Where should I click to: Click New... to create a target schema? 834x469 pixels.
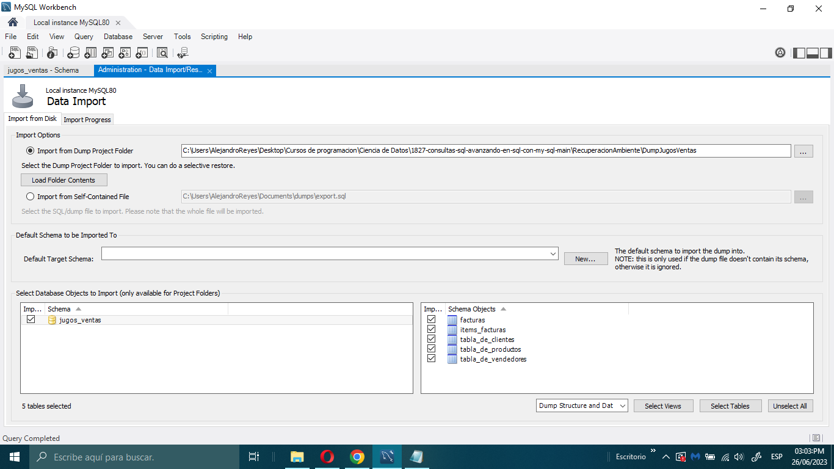pyautogui.click(x=586, y=259)
